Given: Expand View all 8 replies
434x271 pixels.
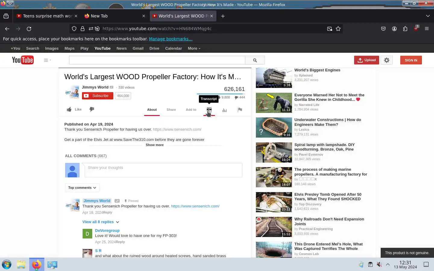Looking at the screenshot, I should (x=101, y=222).
